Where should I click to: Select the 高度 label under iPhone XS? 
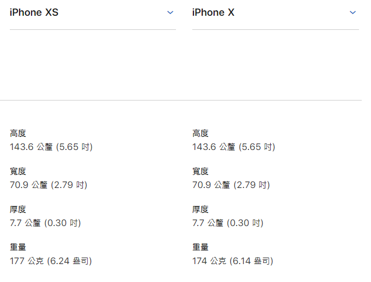[x=18, y=133]
